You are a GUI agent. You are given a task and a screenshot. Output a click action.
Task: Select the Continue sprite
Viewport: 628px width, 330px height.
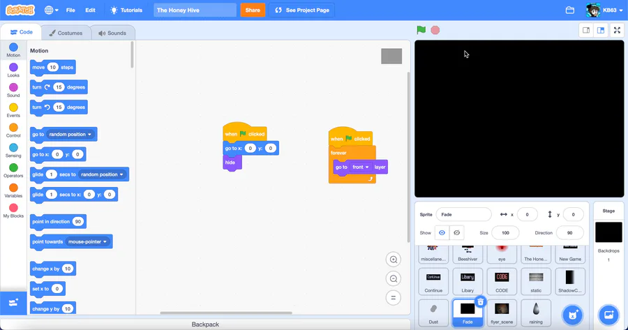(433, 282)
